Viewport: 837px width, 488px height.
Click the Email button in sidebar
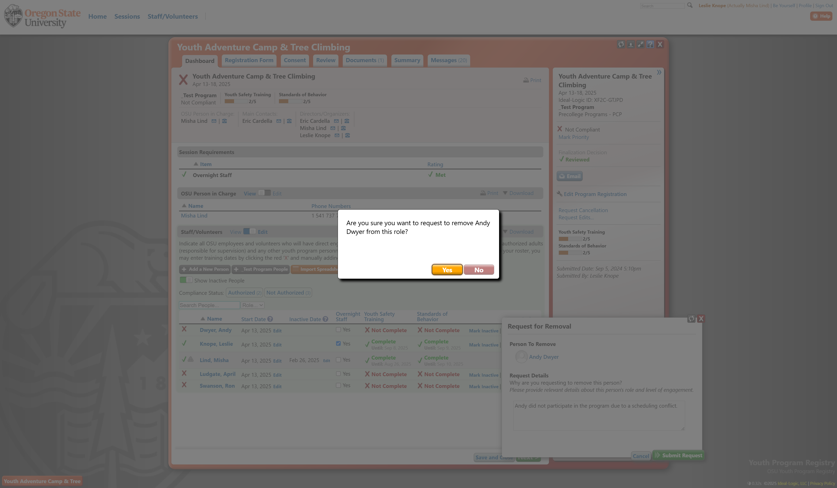(570, 176)
